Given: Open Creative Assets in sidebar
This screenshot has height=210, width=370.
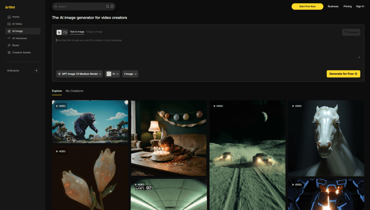Looking at the screenshot, I should [x=21, y=53].
